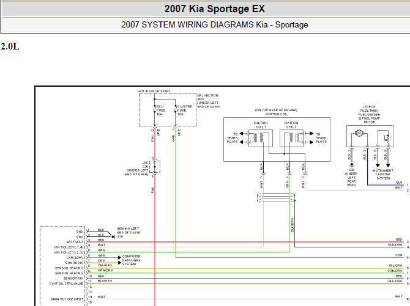Click the fuel sender variable resistor symbol
Screen dimensions: 410x306
387,139
